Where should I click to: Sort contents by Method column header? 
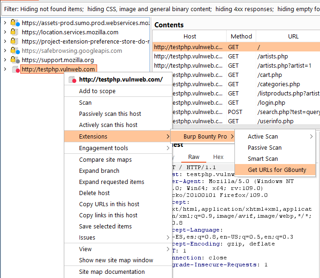pos(241,37)
